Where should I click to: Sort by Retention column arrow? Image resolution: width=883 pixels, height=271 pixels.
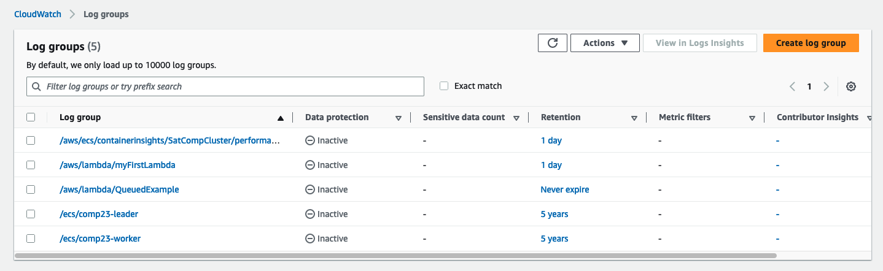(x=634, y=118)
